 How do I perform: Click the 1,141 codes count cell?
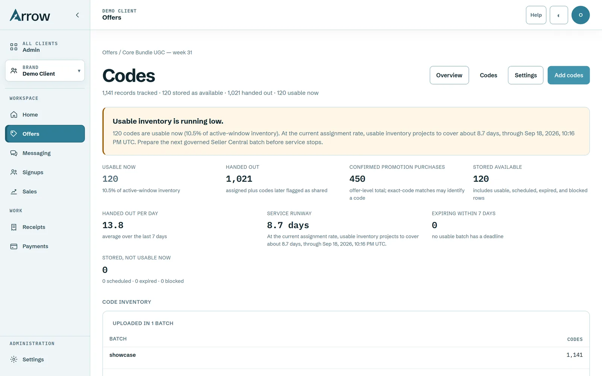pyautogui.click(x=575, y=355)
